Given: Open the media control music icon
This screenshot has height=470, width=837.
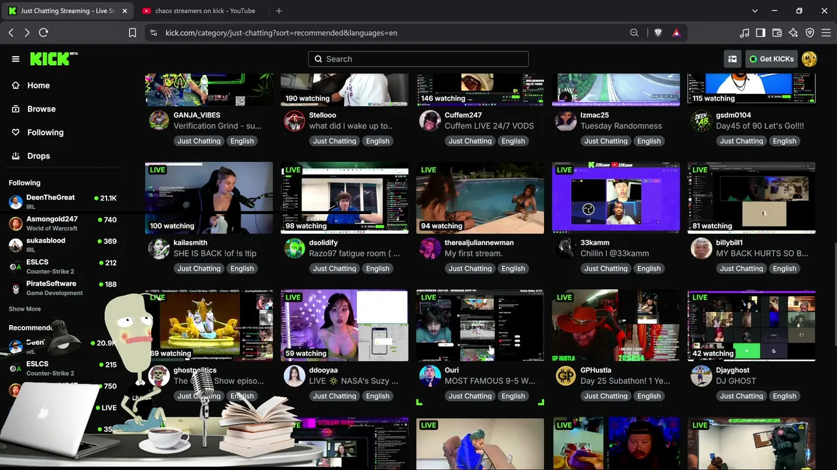Looking at the screenshot, I should click(744, 33).
